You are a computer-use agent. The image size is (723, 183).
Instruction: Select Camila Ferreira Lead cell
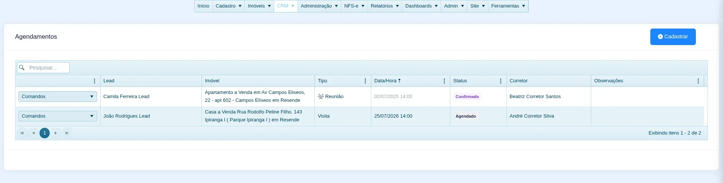[x=151, y=97]
